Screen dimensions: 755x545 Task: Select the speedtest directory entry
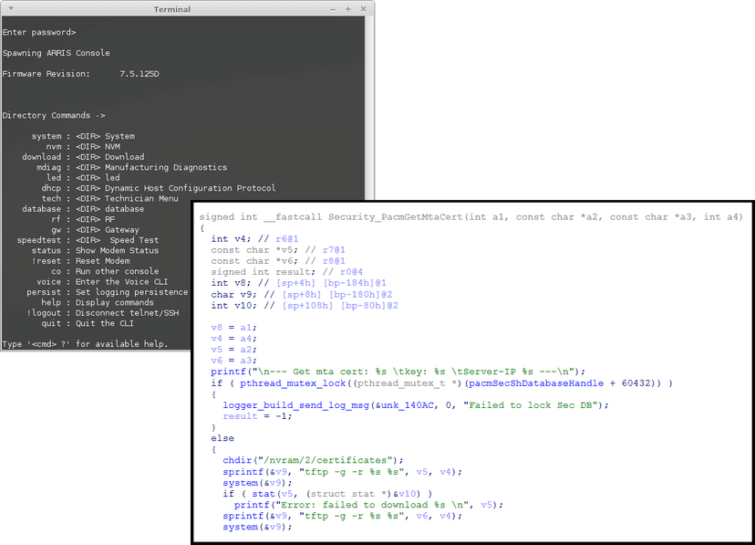[x=88, y=240]
